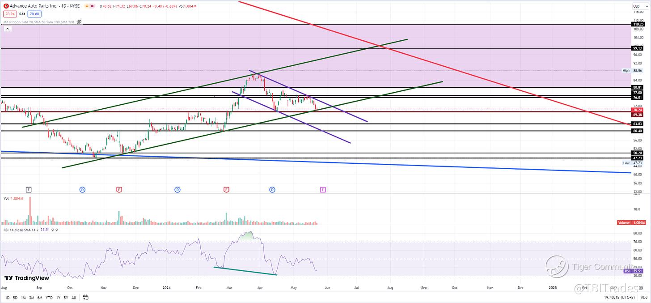Viewport: 651px width, 303px height.
Task: Click the Low 47.73 price label
Action: (x=633, y=163)
